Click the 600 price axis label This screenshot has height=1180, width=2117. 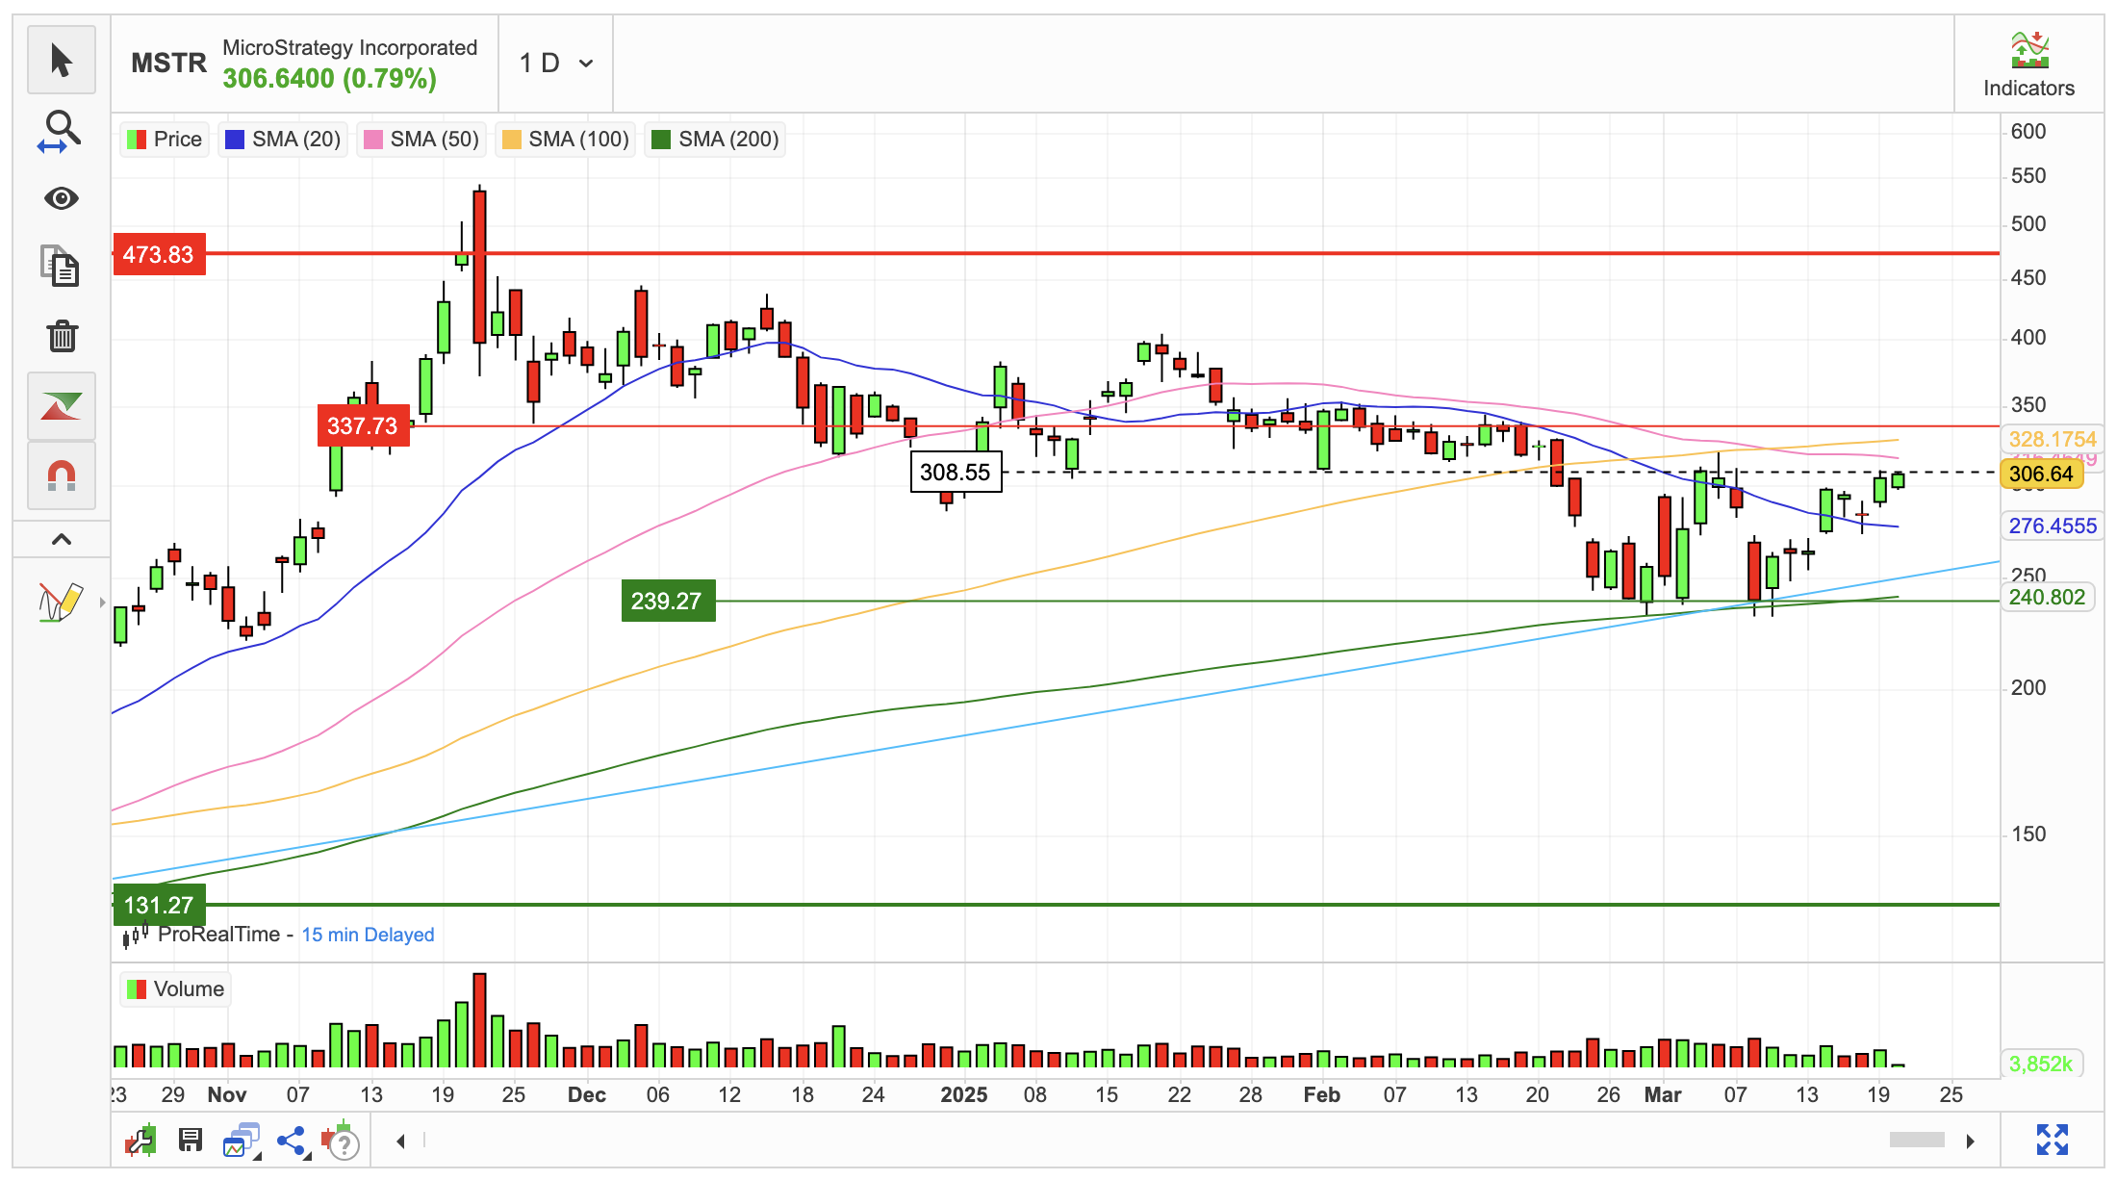(2028, 131)
